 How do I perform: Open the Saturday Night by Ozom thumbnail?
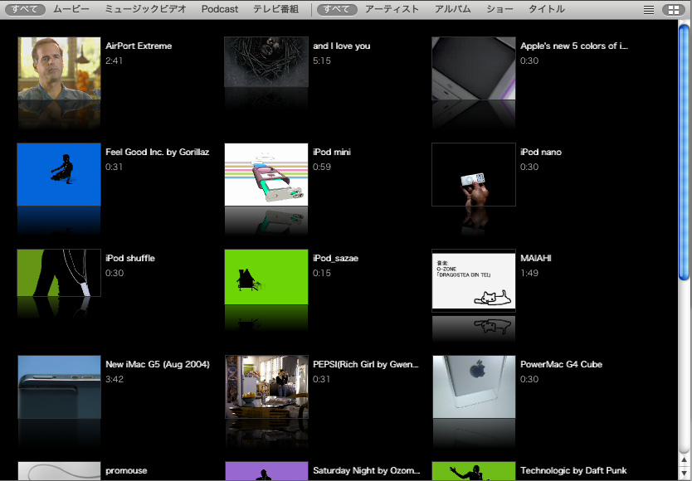click(266, 471)
